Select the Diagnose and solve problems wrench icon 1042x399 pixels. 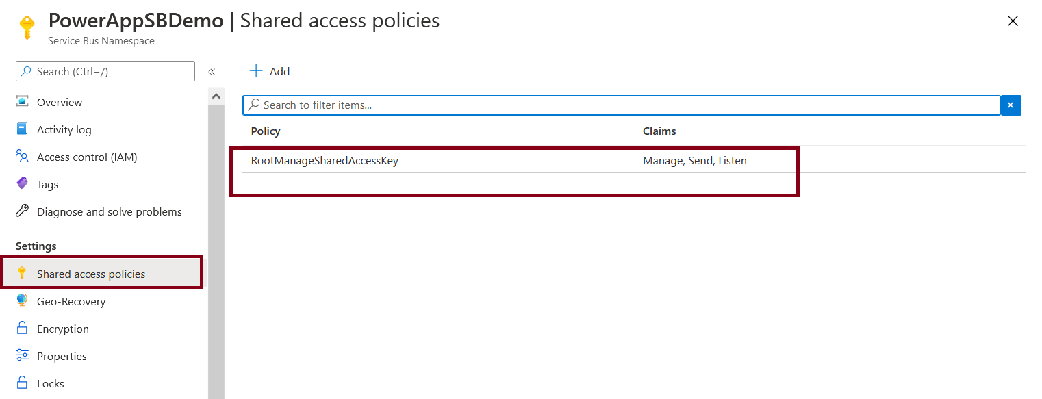23,211
